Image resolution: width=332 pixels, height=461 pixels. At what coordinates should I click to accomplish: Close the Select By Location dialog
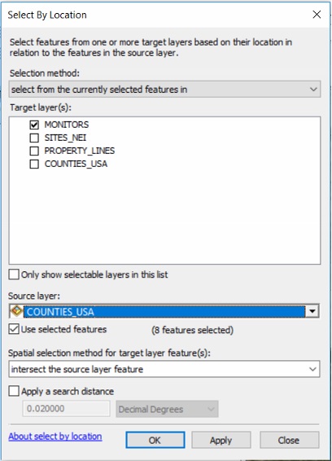coord(317,15)
